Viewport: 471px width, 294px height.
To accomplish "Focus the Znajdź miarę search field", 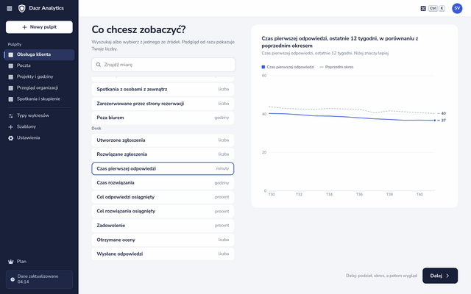I will [163, 65].
